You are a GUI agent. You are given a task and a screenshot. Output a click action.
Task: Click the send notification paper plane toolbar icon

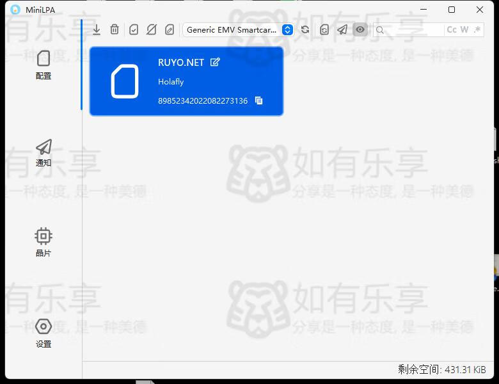point(342,29)
